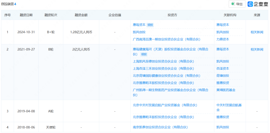This screenshot has height=133, width=270.
Task: Click the 领投 tag beside 惠每资本 investor
Action: 150,25
